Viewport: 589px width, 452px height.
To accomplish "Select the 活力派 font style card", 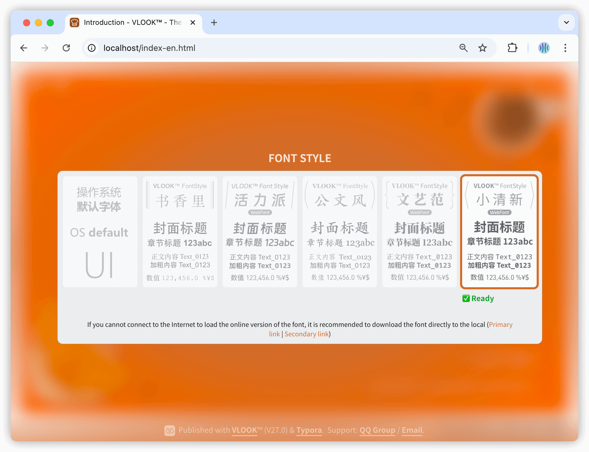I will coord(260,232).
